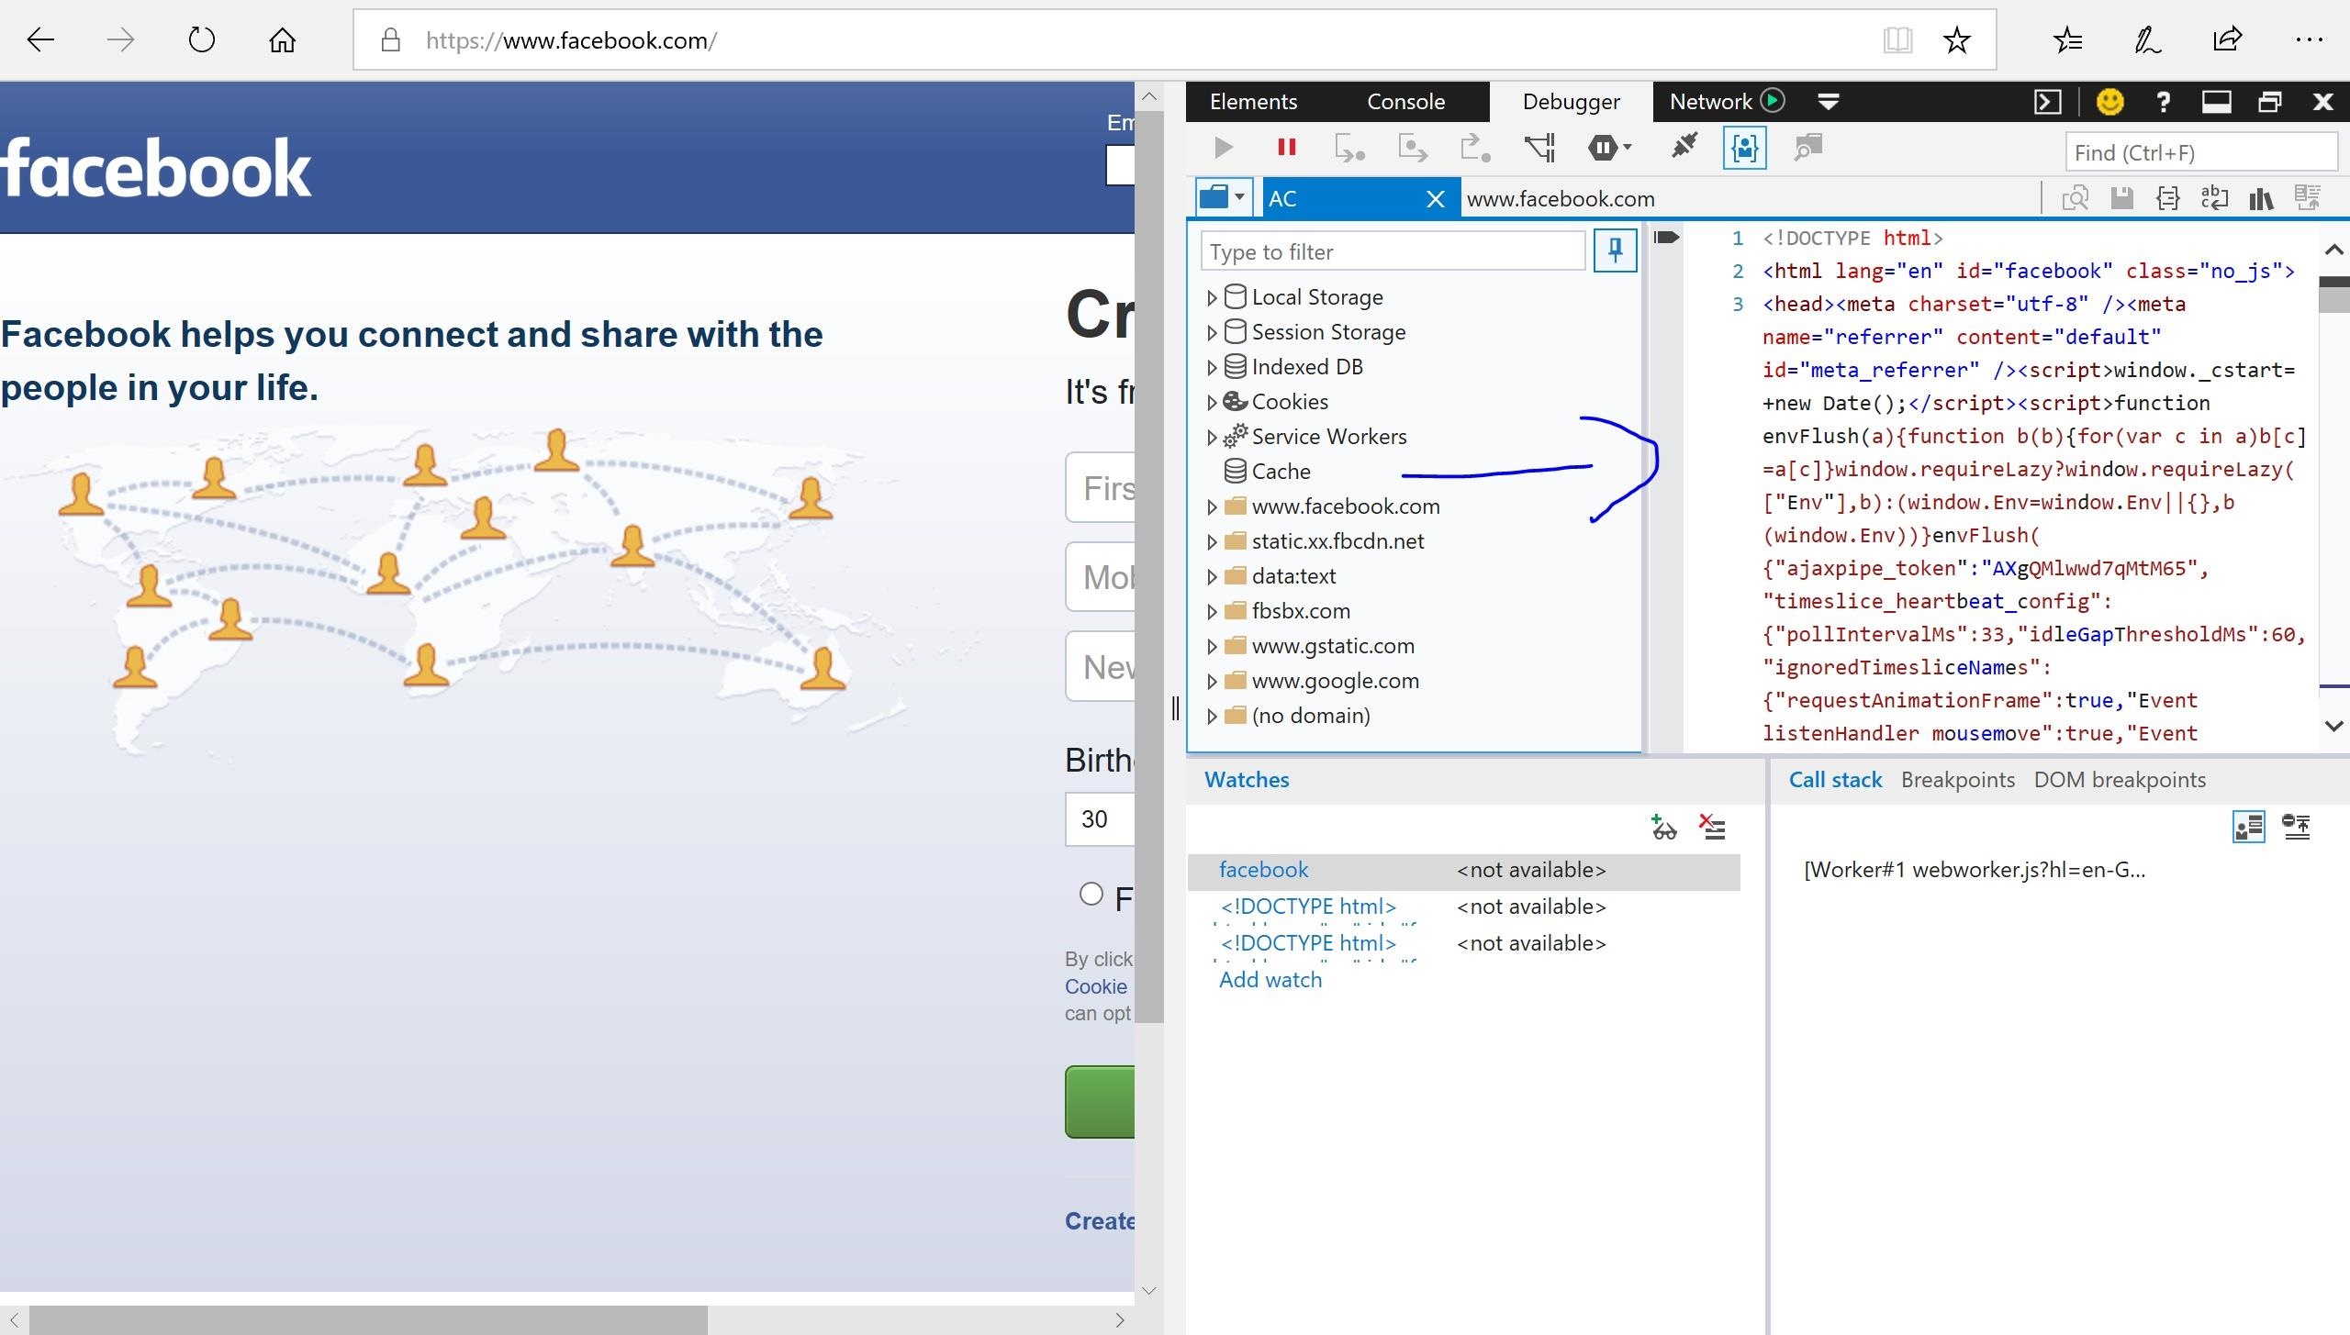Image resolution: width=2350 pixels, height=1335 pixels.
Task: Switch to the Console tab
Action: point(1405,102)
